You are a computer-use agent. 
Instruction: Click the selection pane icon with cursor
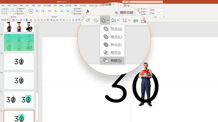point(144,21)
